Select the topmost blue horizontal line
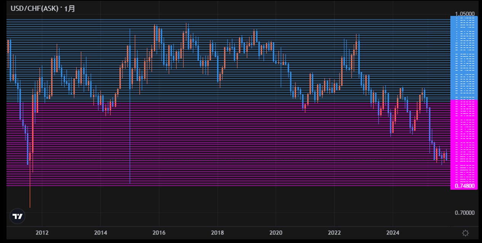 coord(228,19)
